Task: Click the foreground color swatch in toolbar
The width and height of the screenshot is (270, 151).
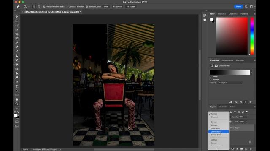Action: (16, 116)
